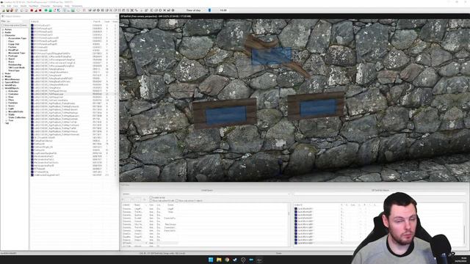This screenshot has width=470, height=264.
Task: Expand the Magic tree node
Action: [3, 76]
